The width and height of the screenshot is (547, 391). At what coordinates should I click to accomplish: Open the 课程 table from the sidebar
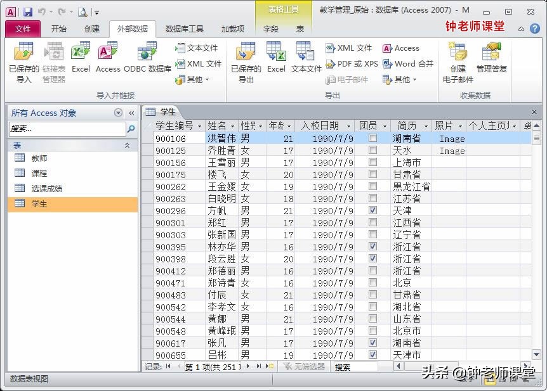38,173
